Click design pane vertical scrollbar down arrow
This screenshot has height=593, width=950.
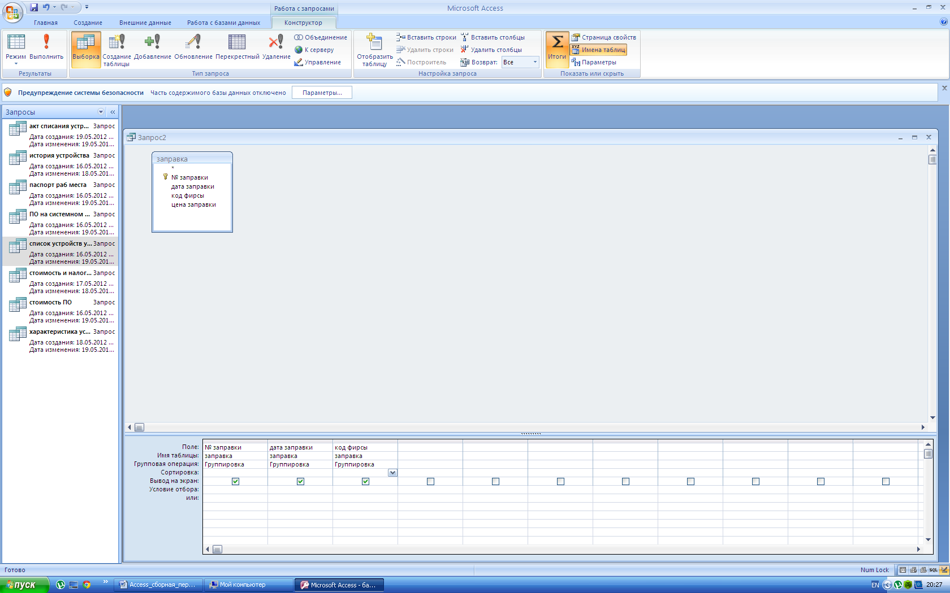pyautogui.click(x=932, y=418)
